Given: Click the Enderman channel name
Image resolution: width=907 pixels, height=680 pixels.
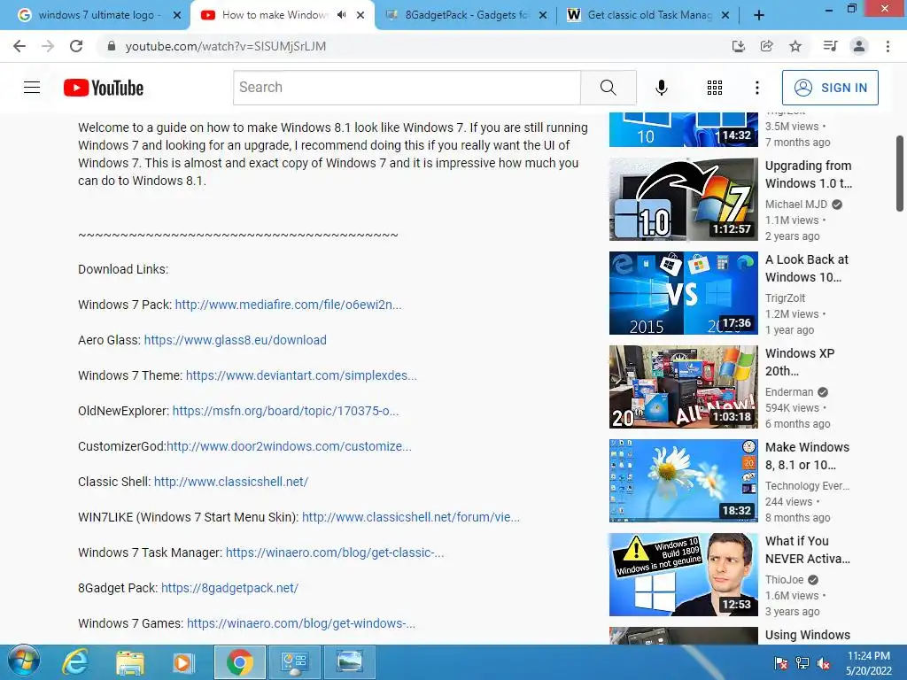Looking at the screenshot, I should click(789, 392).
